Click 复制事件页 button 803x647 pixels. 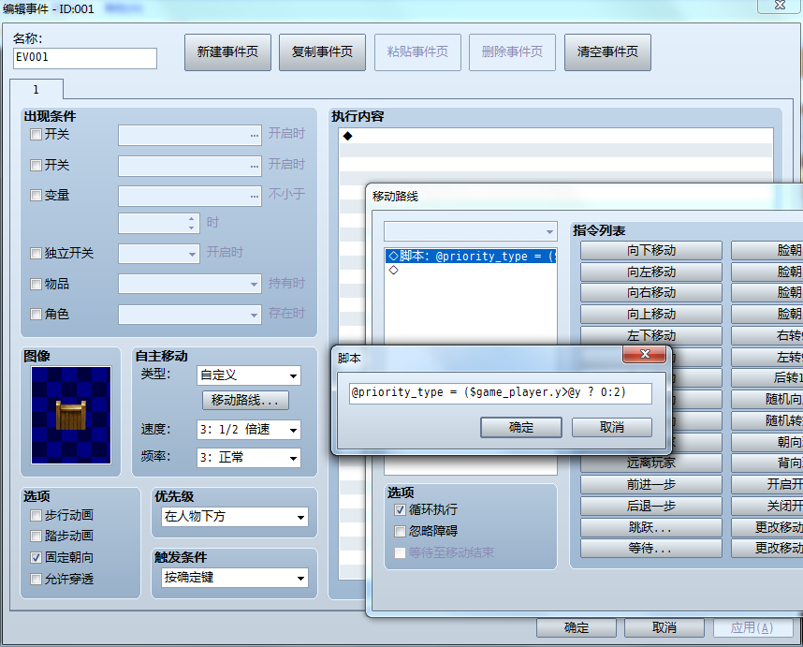(323, 52)
